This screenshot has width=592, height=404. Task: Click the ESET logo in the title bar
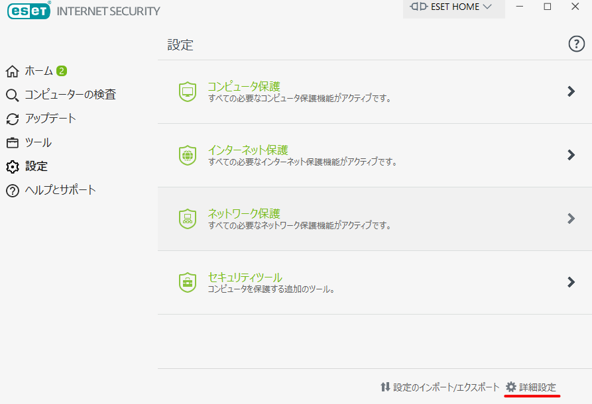28,11
